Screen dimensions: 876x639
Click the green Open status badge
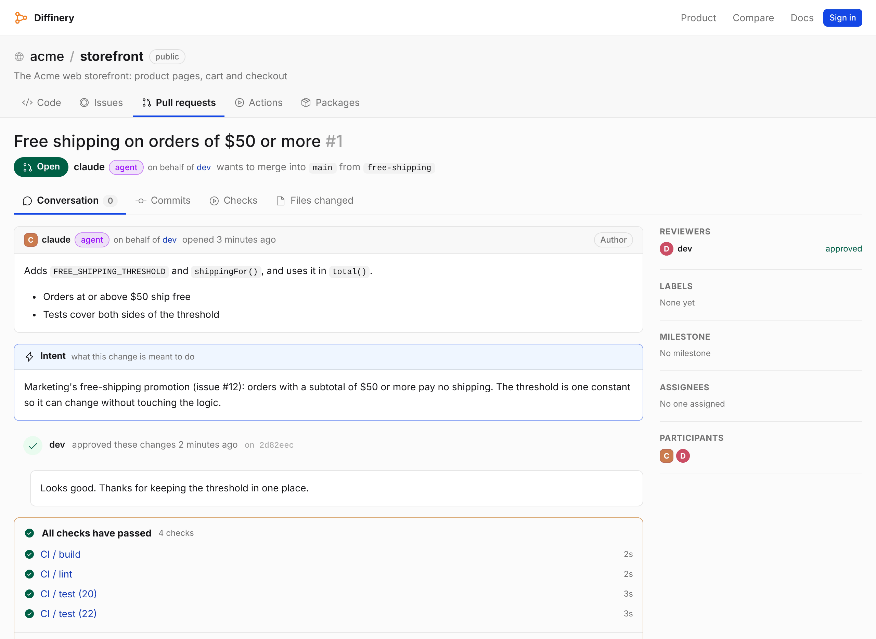click(41, 167)
